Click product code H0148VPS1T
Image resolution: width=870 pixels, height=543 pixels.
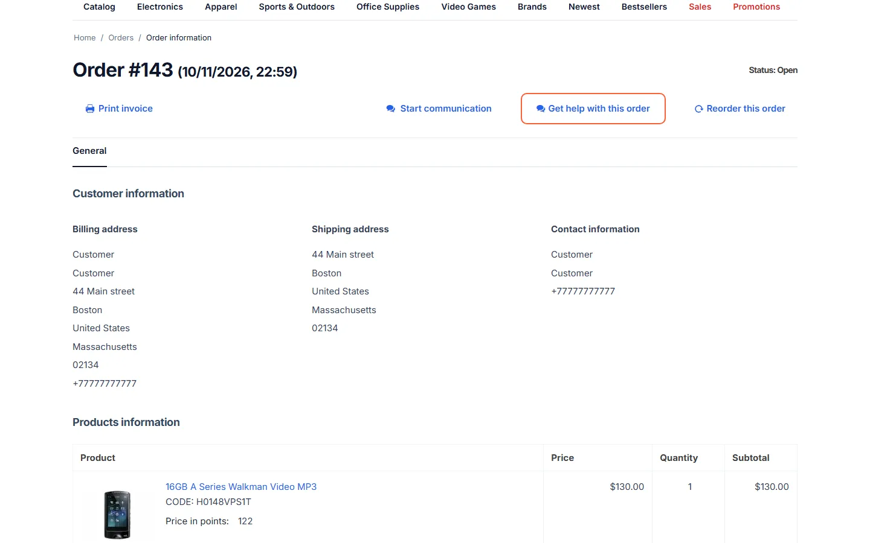click(x=224, y=502)
